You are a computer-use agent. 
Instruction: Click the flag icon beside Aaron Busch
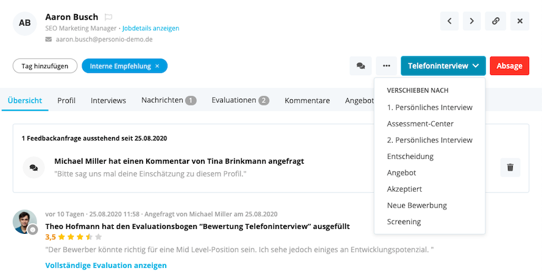tap(108, 17)
